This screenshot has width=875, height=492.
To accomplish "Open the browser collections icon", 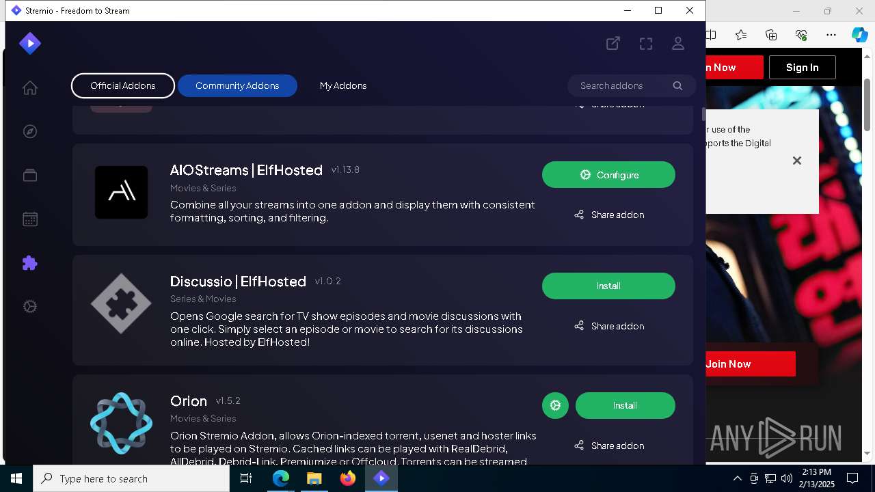I will (771, 35).
